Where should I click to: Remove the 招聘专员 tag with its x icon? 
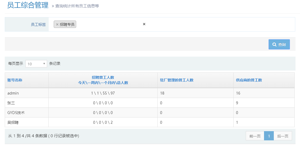(x=57, y=24)
